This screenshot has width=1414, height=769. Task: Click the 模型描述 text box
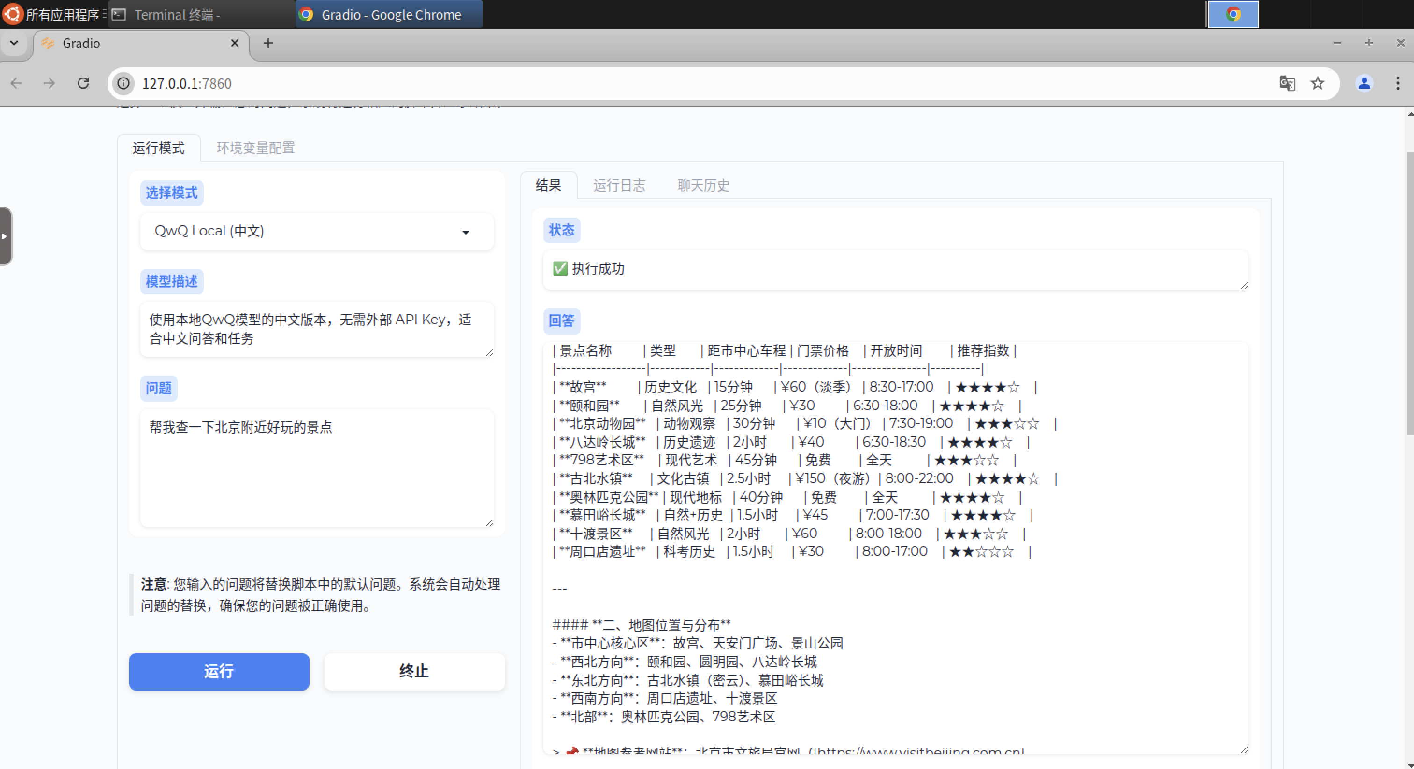coord(317,329)
